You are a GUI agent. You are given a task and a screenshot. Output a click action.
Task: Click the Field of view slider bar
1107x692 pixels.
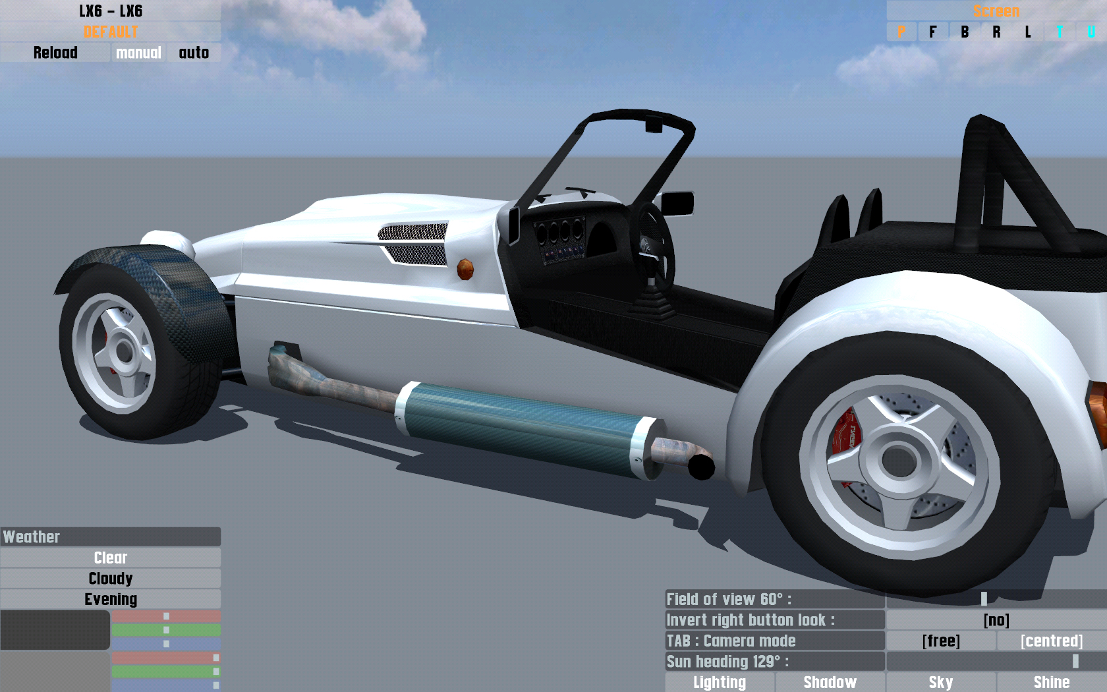pyautogui.click(x=996, y=599)
